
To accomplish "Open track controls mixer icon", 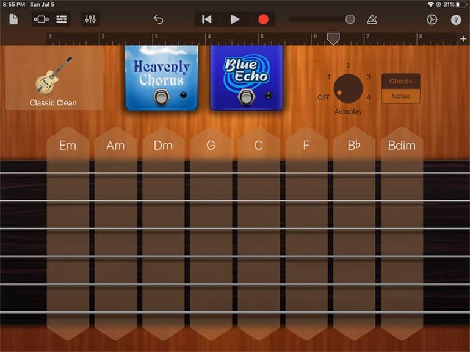I will (x=90, y=19).
